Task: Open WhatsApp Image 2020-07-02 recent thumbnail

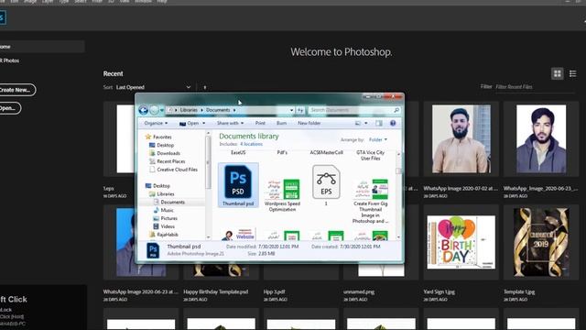Action: click(461, 138)
